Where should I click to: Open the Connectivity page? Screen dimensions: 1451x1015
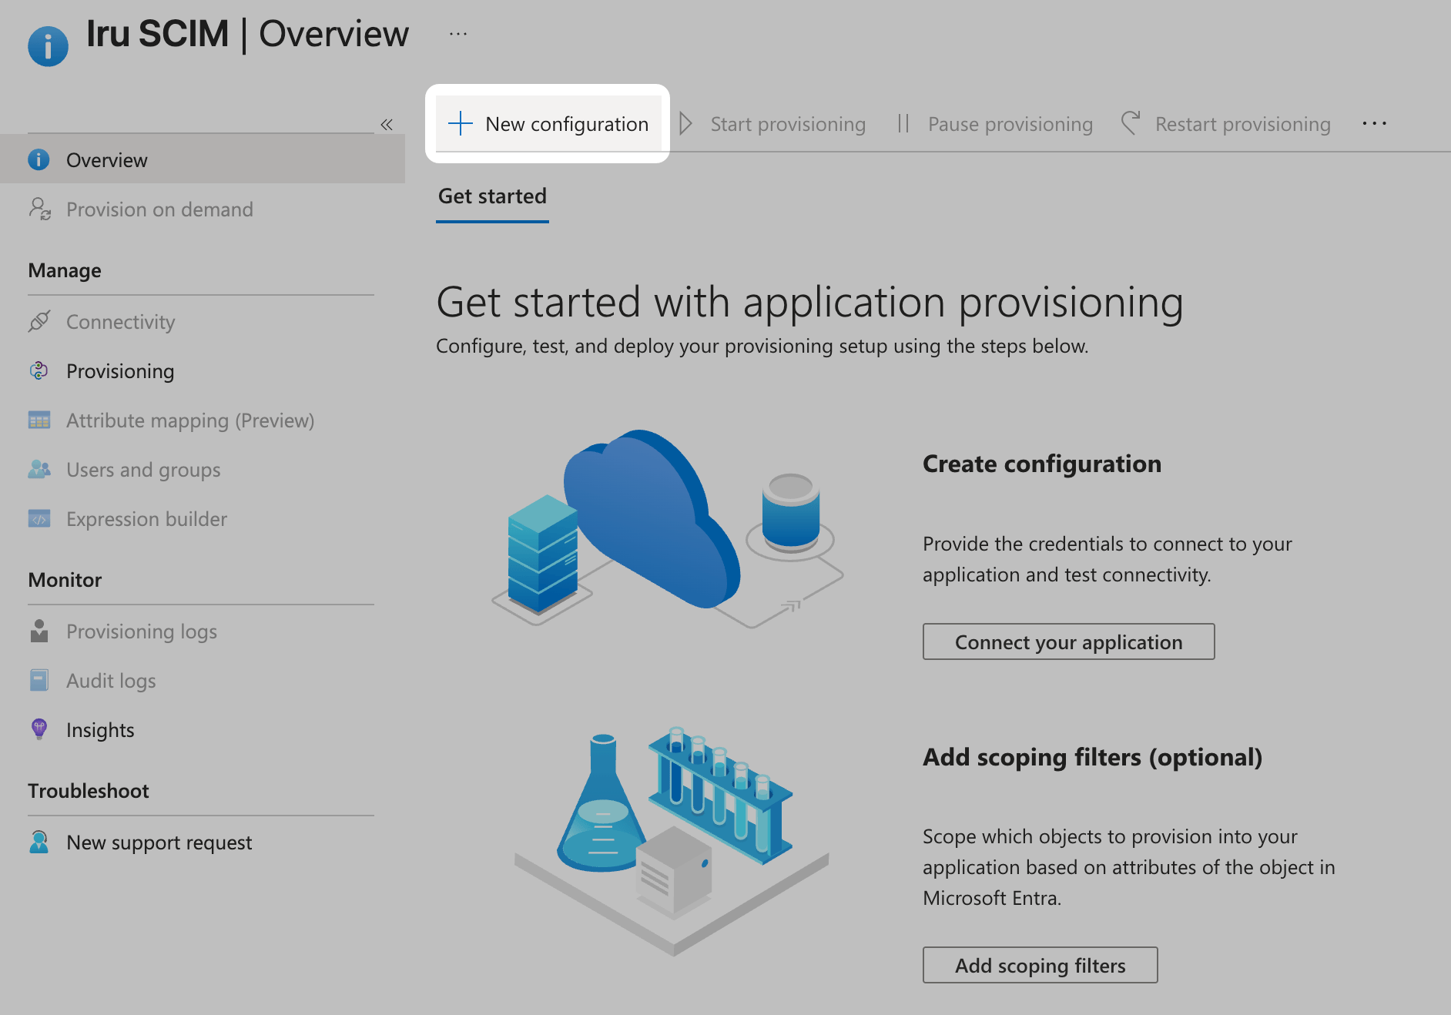click(x=120, y=322)
